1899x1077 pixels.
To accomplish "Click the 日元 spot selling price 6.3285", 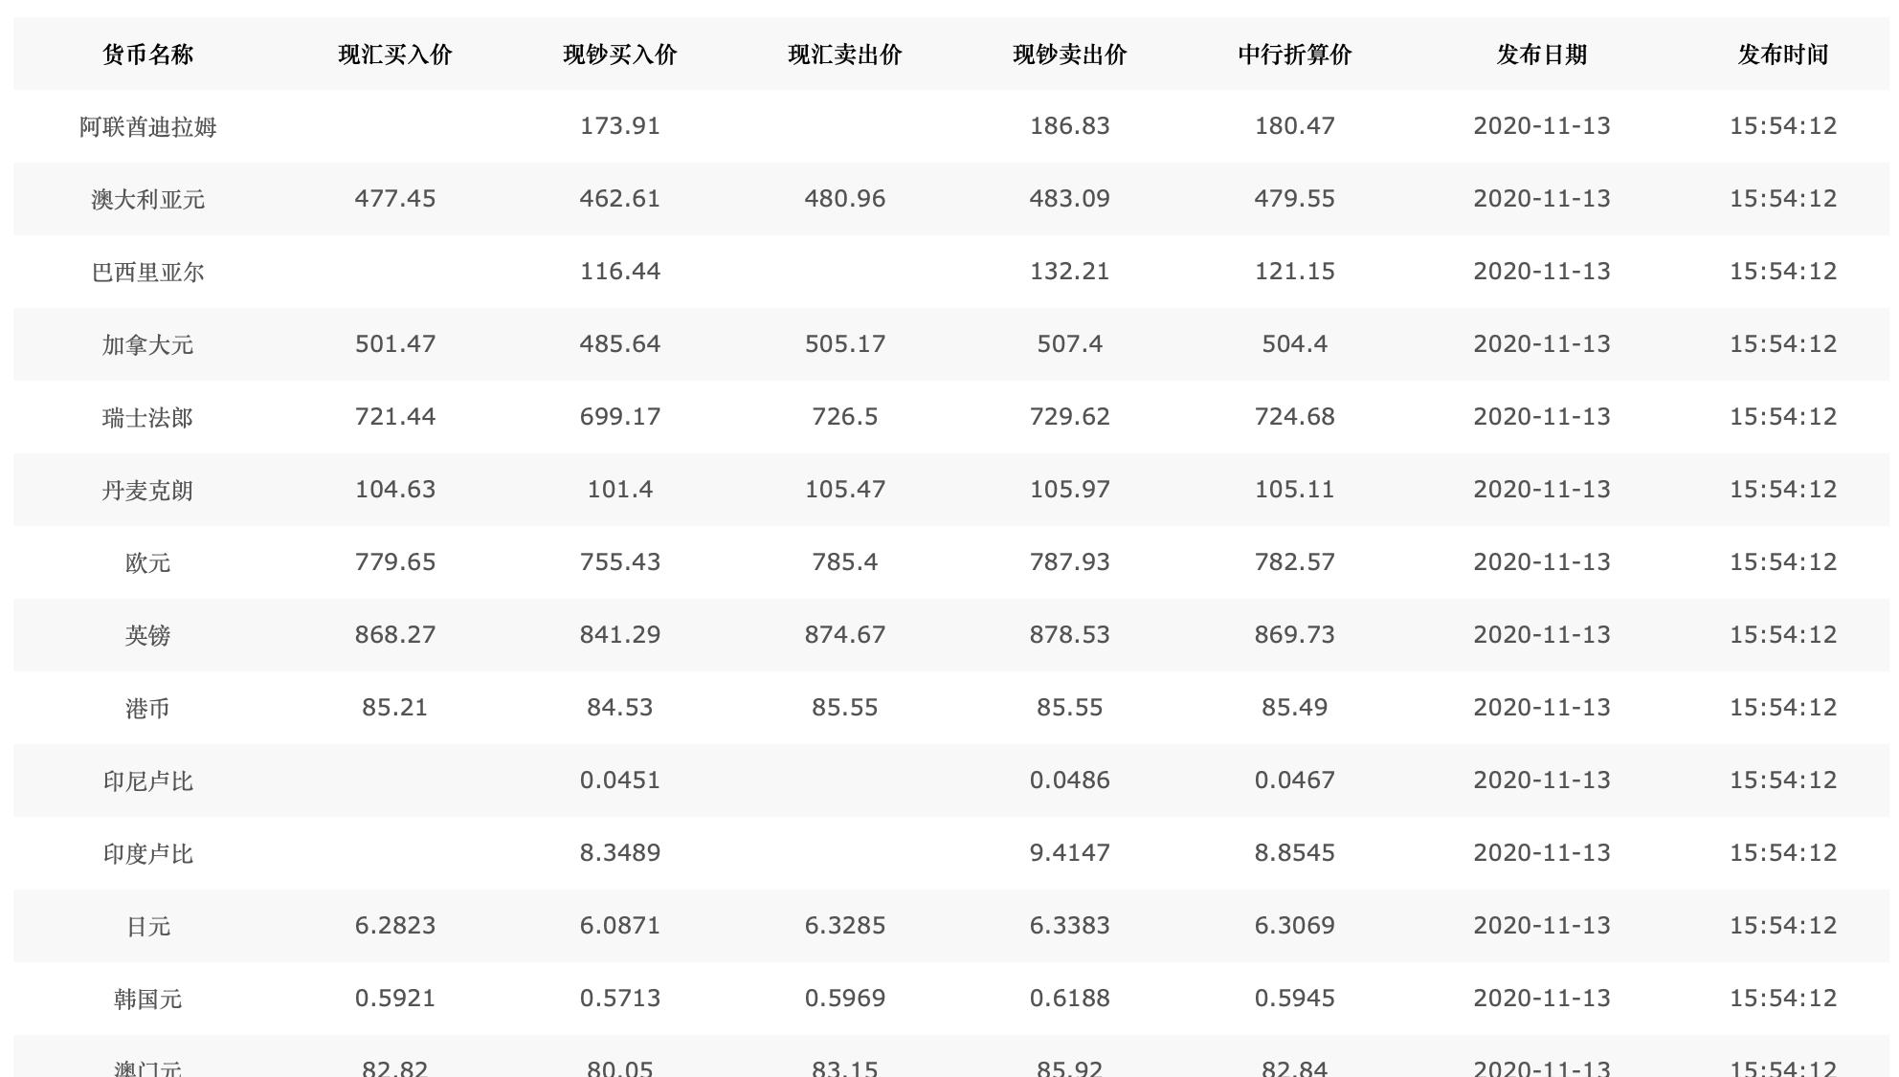I will (845, 926).
